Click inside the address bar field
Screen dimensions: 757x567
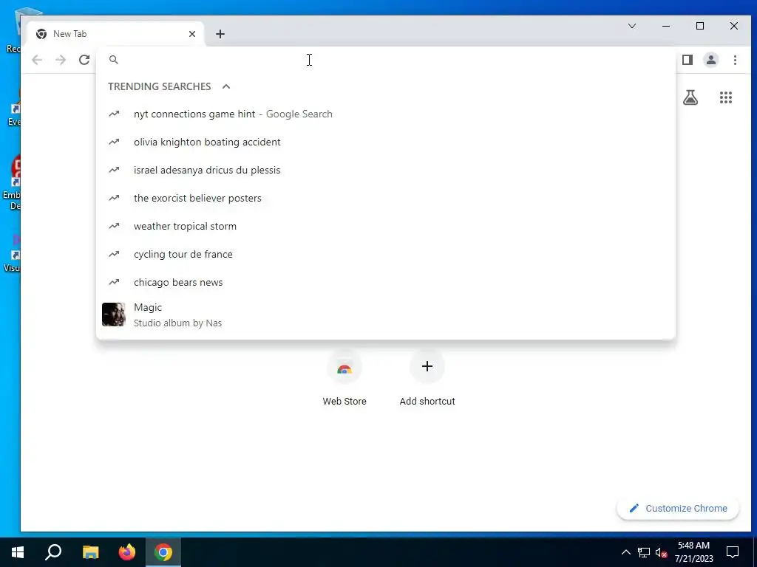click(386, 60)
